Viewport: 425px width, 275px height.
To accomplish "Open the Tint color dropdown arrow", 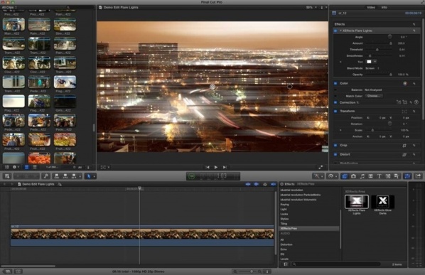I will (375, 62).
